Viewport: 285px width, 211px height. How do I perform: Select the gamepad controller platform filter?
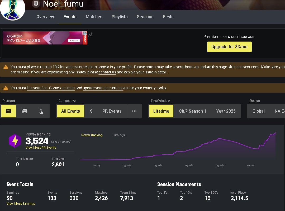pyautogui.click(x=25, y=111)
